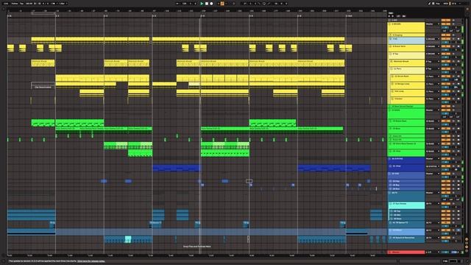Toggle the track activator on Shimmer Break
The width and height of the screenshot is (471, 265).
click(445, 61)
